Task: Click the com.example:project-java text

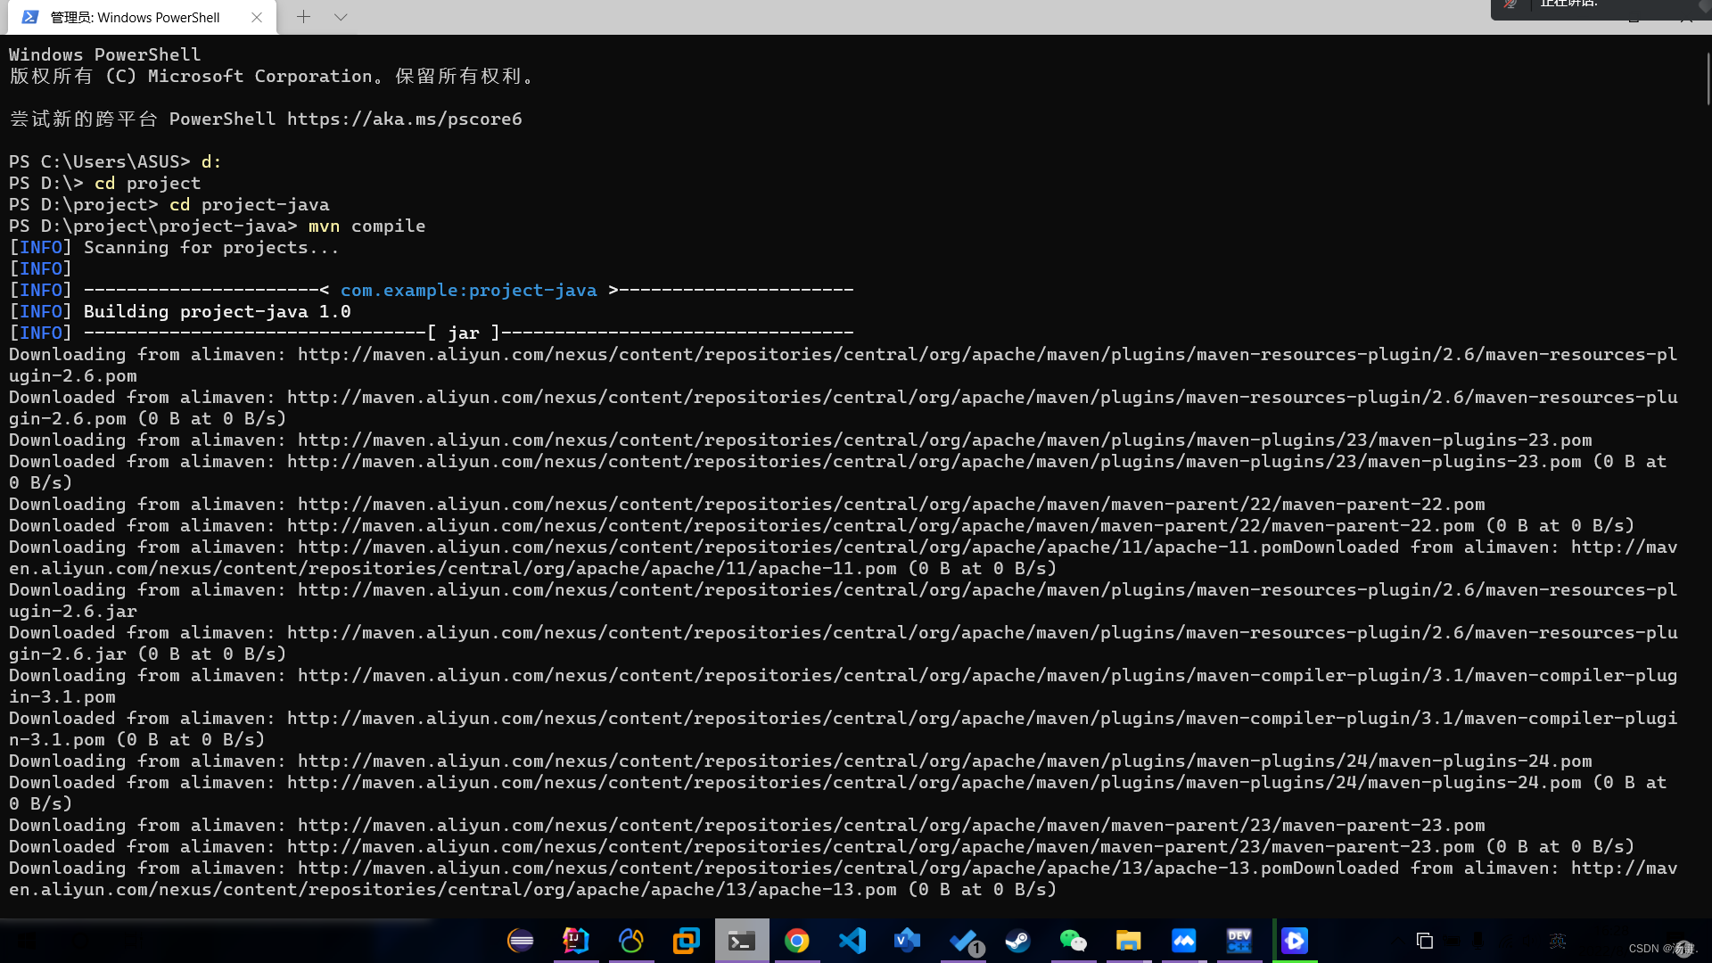Action: (469, 290)
